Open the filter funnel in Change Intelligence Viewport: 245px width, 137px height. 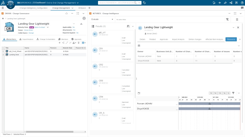coord(227,20)
